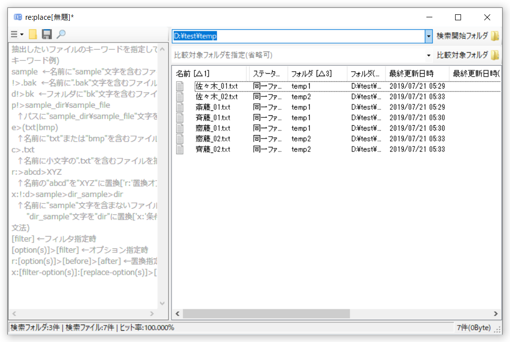Sort by the ステータ... column header
Image resolution: width=510 pixels, height=342 pixels.
[x=268, y=74]
